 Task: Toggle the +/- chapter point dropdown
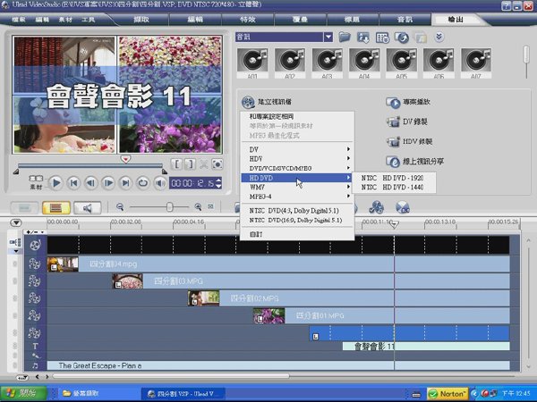point(36,232)
